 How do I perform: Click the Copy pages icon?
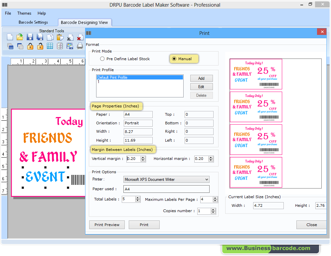(x=50, y=37)
